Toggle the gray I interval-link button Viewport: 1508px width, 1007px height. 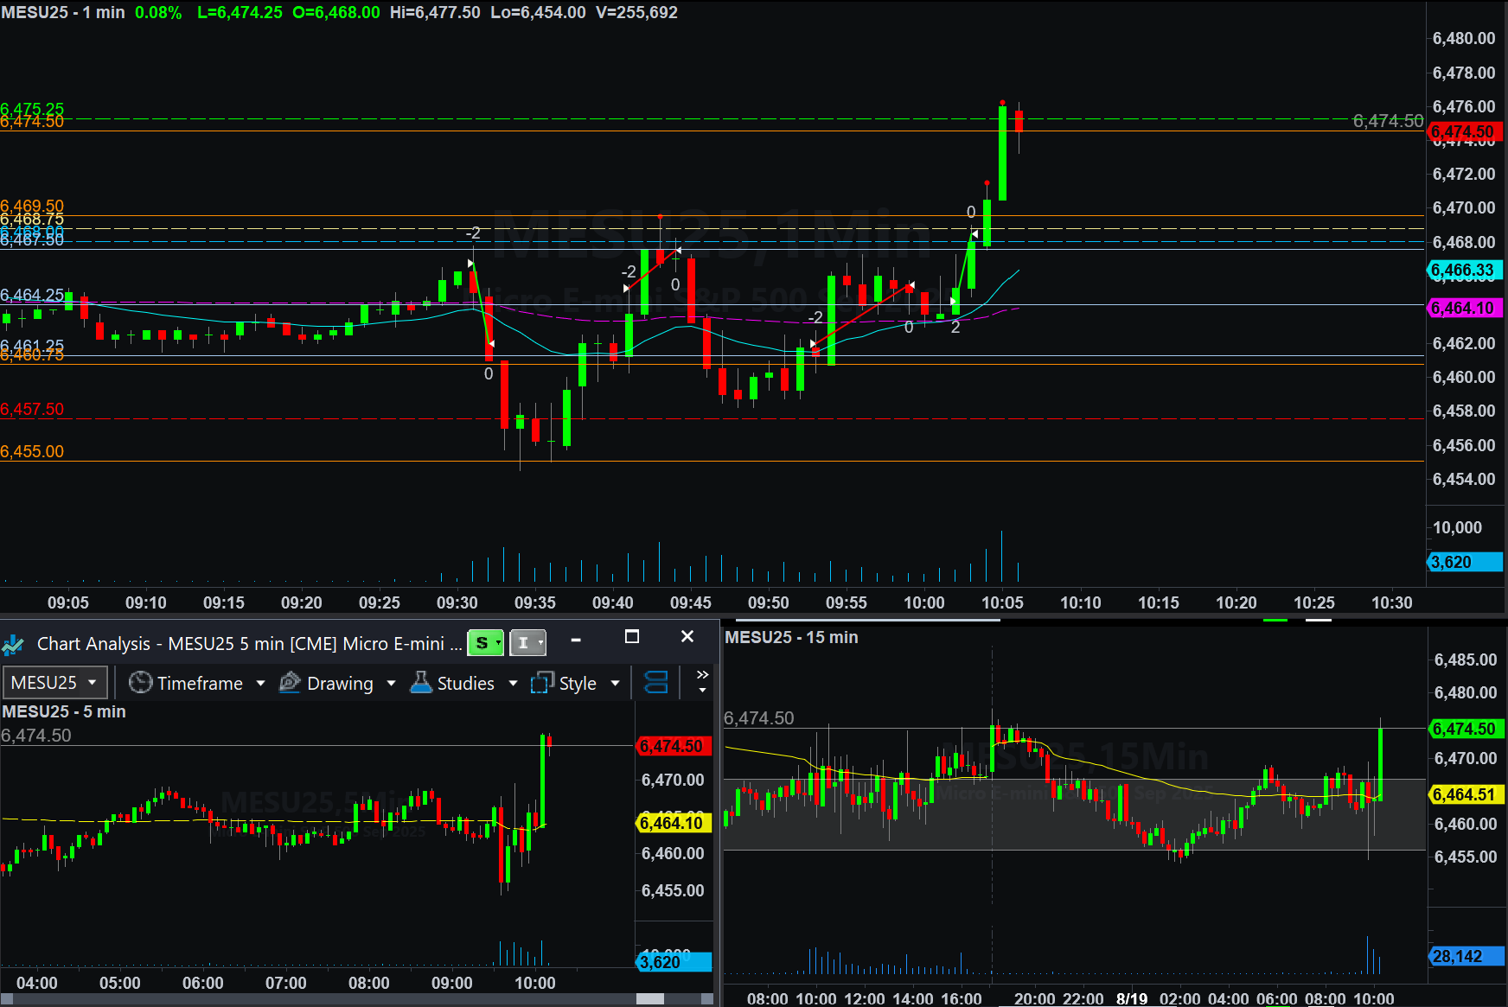527,643
